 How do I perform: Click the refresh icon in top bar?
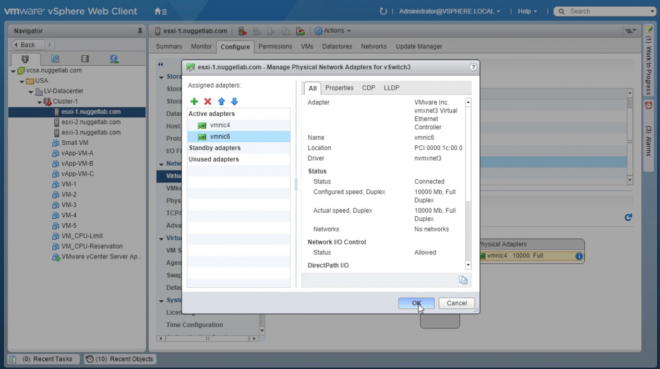click(383, 11)
